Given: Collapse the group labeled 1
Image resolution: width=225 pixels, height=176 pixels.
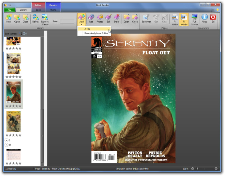Looking at the screenshot, I should 6,140.
